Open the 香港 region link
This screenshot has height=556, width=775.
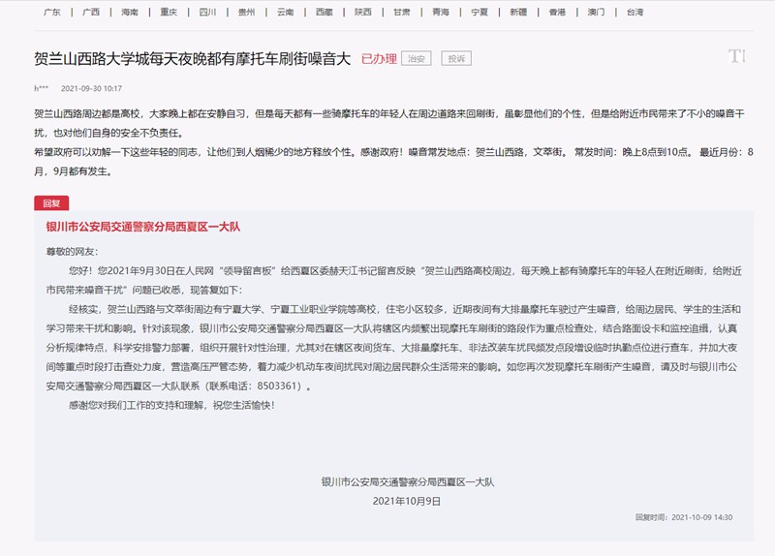[x=557, y=13]
